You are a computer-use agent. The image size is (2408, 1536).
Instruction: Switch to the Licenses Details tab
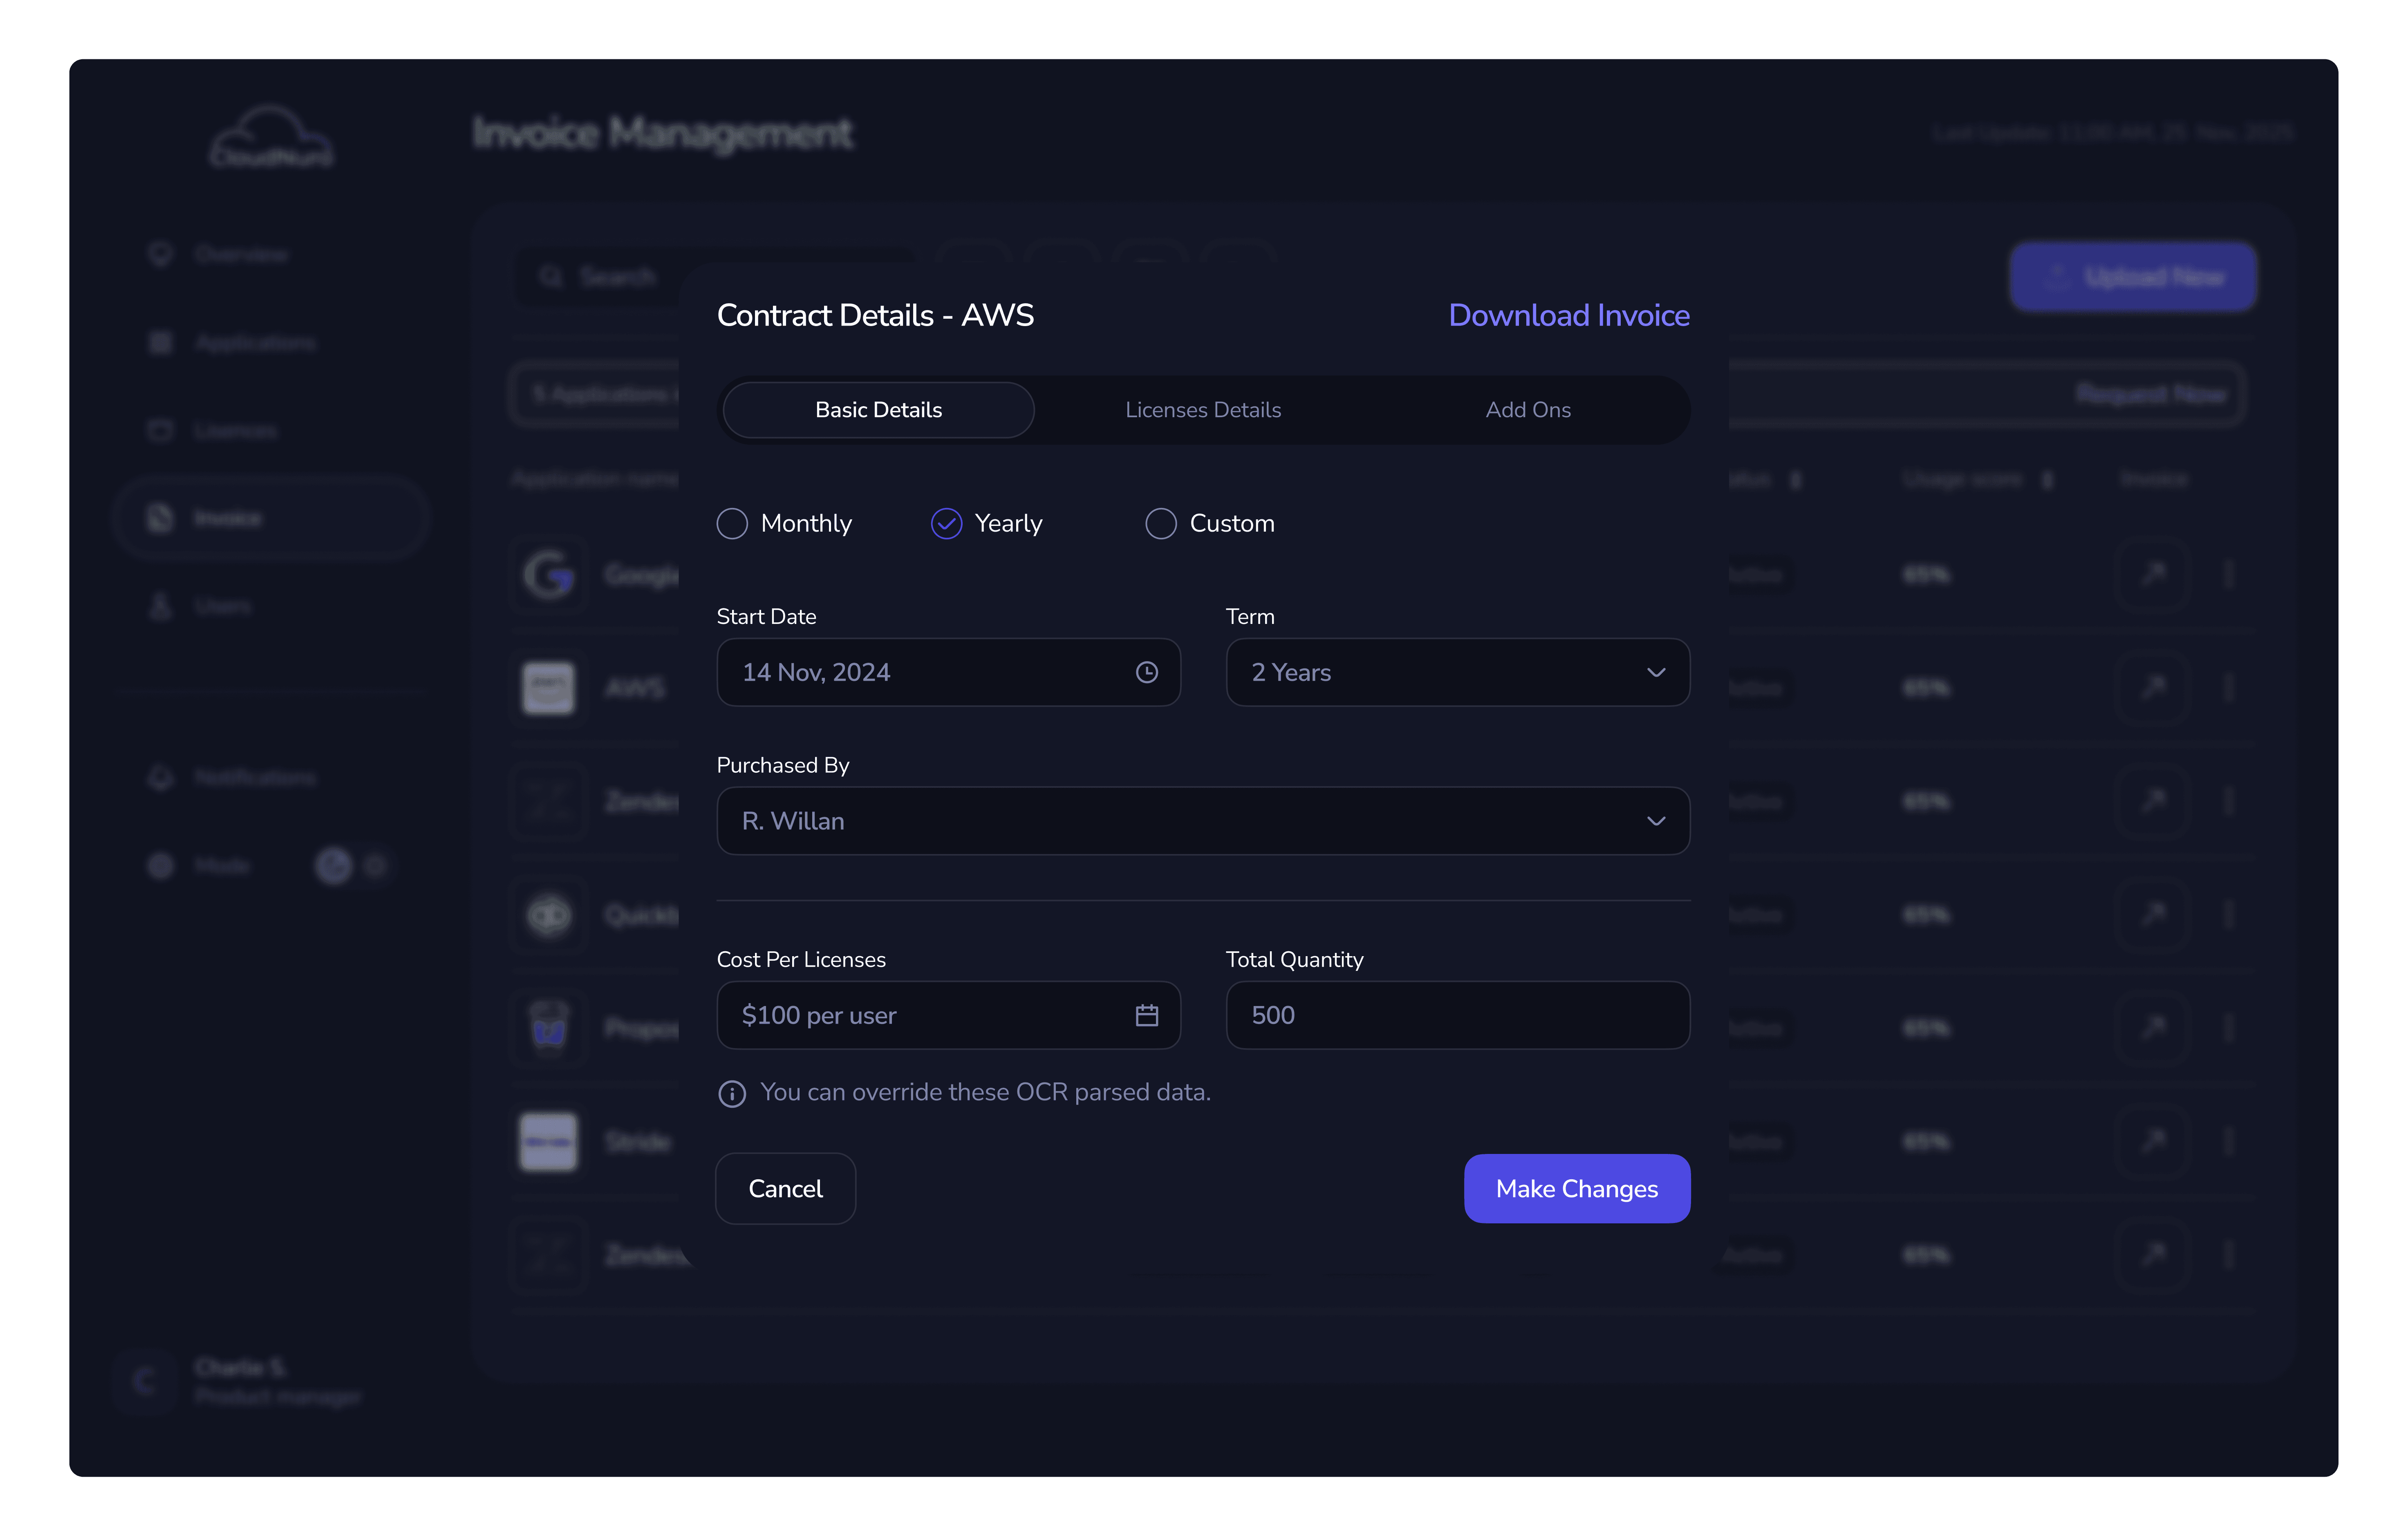coord(1202,410)
